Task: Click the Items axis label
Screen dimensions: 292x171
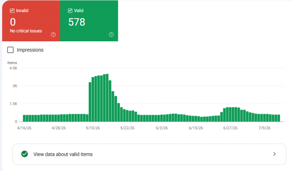Action: (x=12, y=63)
